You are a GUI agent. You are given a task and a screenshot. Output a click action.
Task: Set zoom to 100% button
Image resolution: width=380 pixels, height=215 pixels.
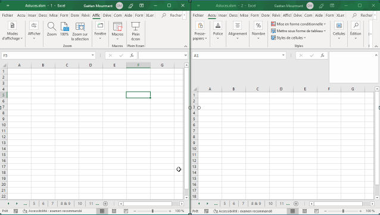coord(64,29)
